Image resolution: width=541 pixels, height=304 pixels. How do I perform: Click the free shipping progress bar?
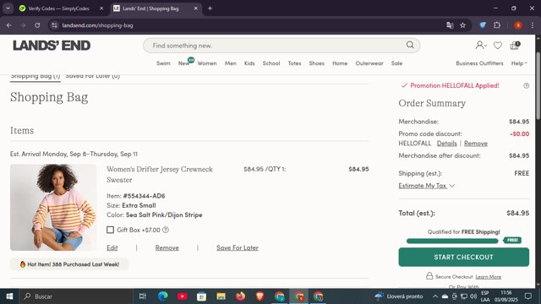[x=452, y=241]
